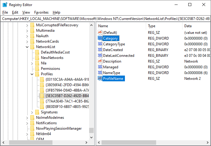Image resolution: width=211 pixels, height=146 pixels.
Task: Click the DWORD icon beside NameType
Action: [100, 73]
